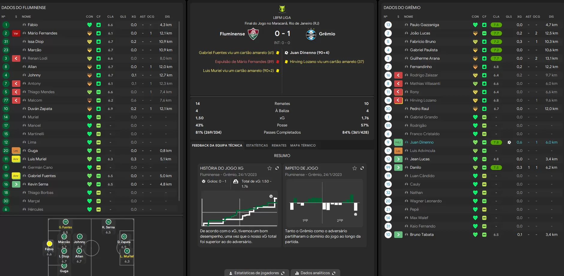The image size is (564, 276).
Task: Open Dados analíticos button
Action: (315, 273)
